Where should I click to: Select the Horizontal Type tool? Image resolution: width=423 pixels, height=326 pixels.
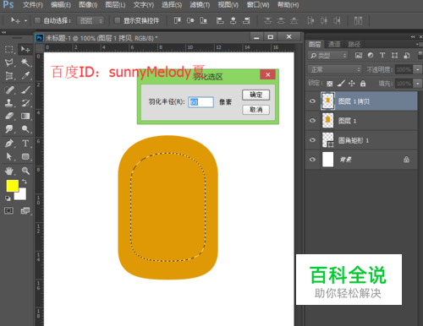pyautogui.click(x=25, y=144)
